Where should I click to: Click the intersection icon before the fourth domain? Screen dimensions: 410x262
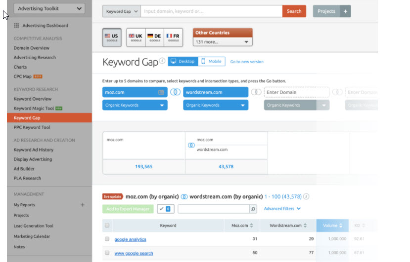(337, 92)
